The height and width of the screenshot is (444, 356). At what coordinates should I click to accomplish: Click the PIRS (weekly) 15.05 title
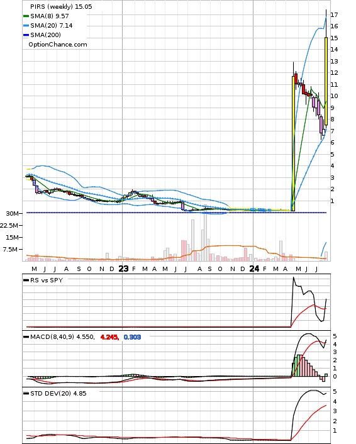61,7
